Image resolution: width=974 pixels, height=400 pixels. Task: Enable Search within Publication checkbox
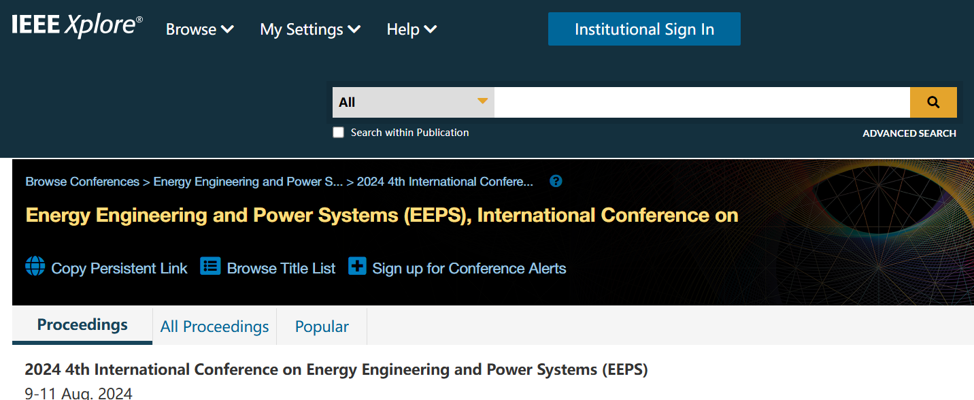[338, 133]
